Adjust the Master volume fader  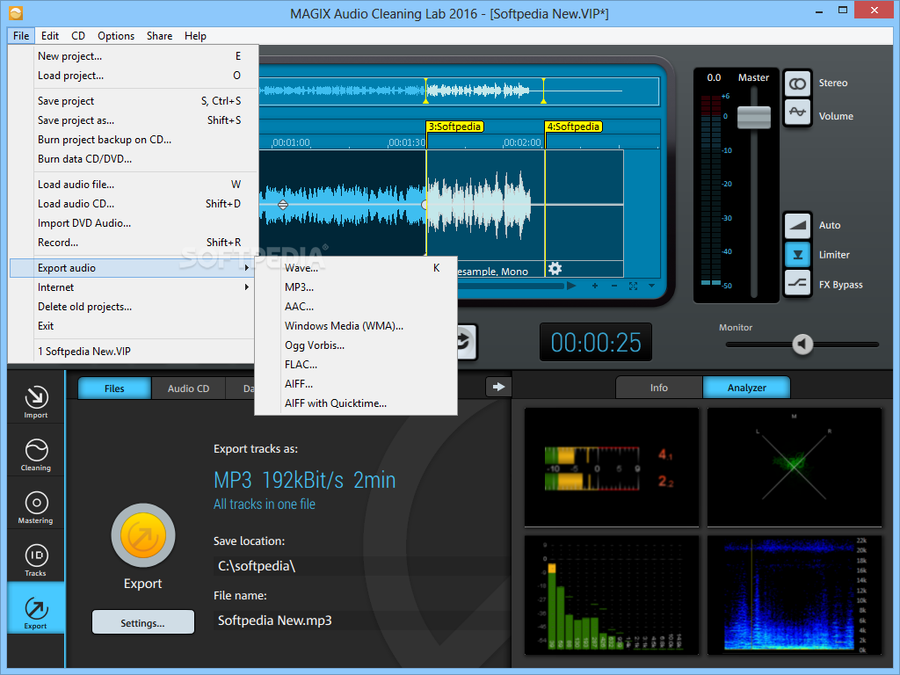753,117
